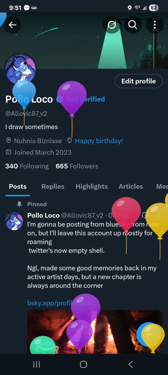The width and height of the screenshot is (168, 375).
Task: Tap the Android home button
Action: point(84,364)
